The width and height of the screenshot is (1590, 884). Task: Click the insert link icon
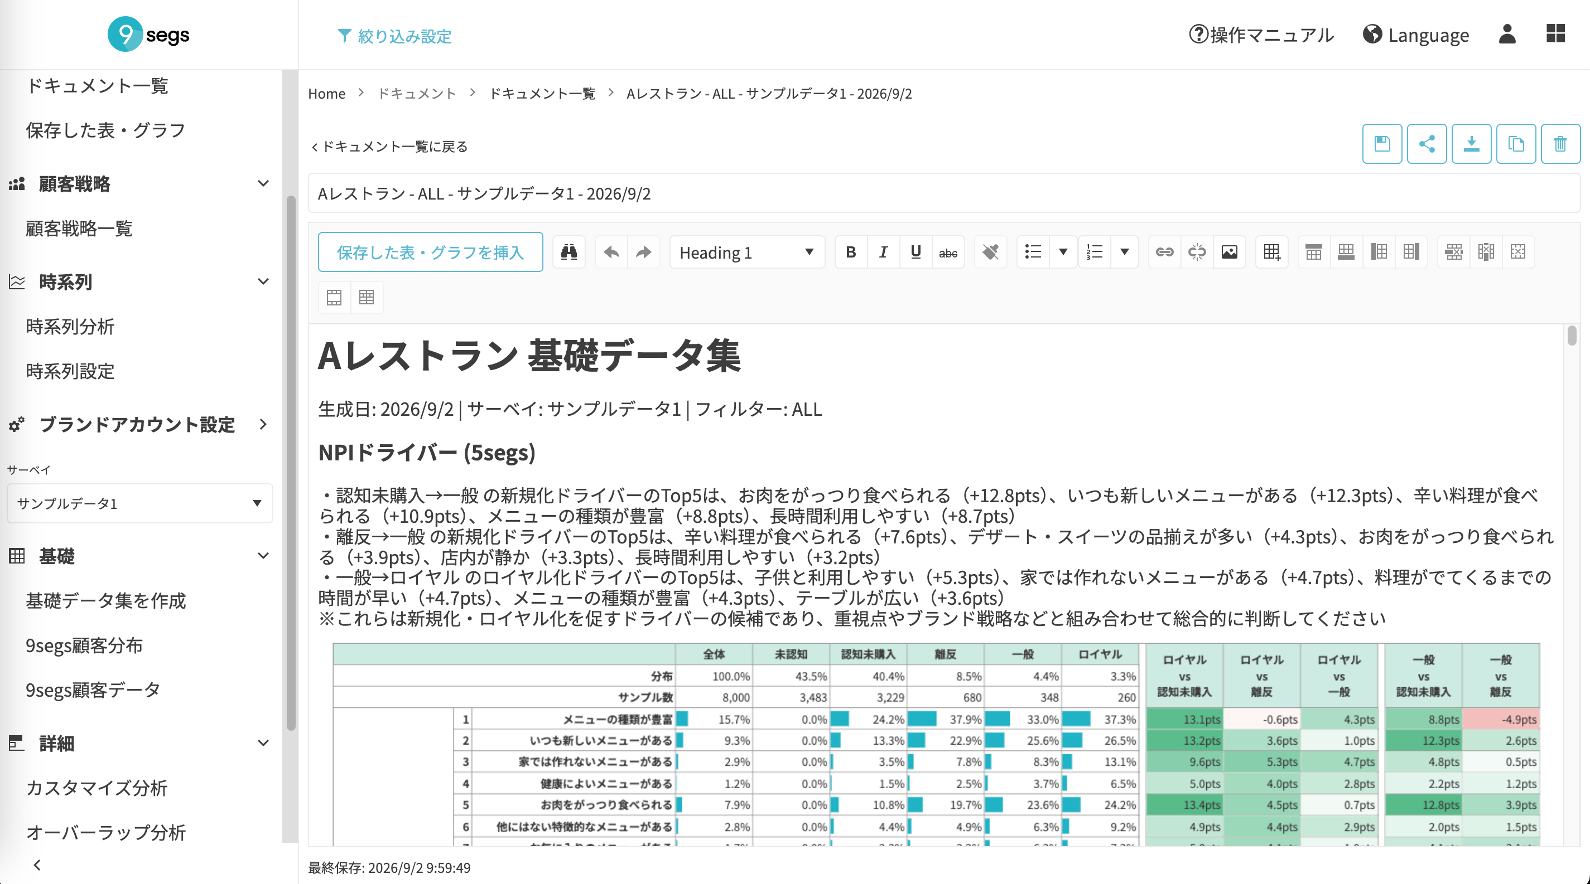(x=1164, y=252)
